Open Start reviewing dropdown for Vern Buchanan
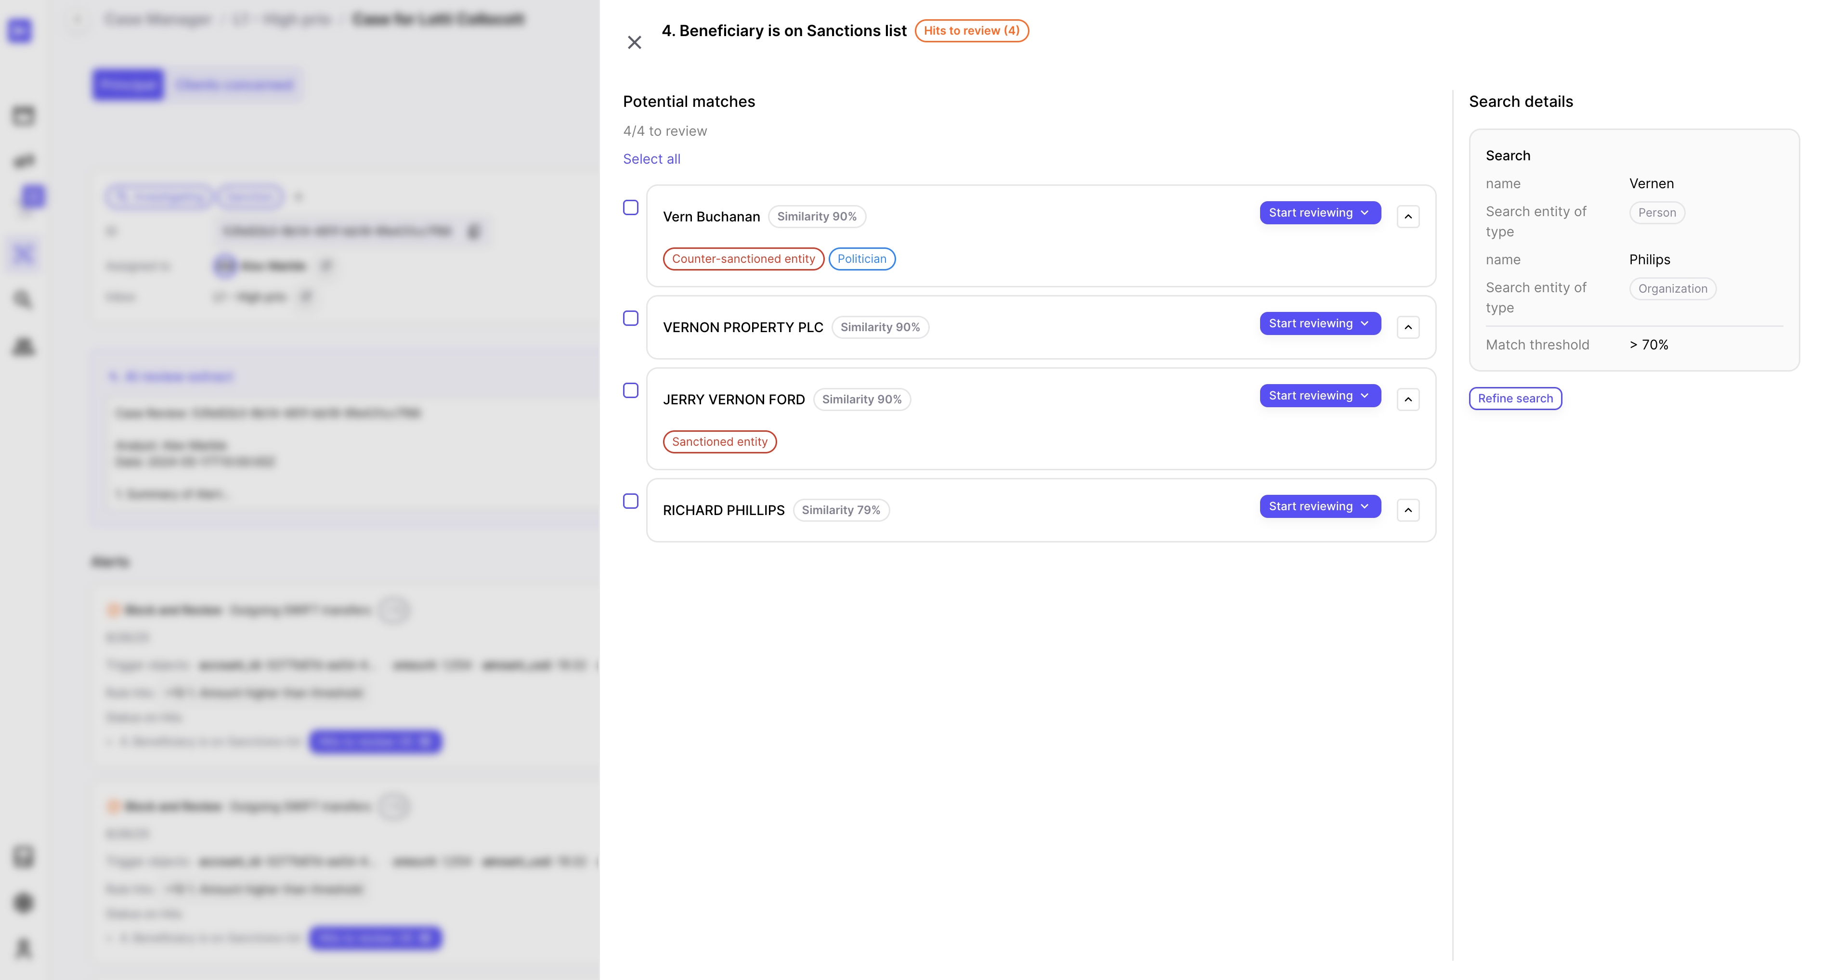 pos(1320,213)
